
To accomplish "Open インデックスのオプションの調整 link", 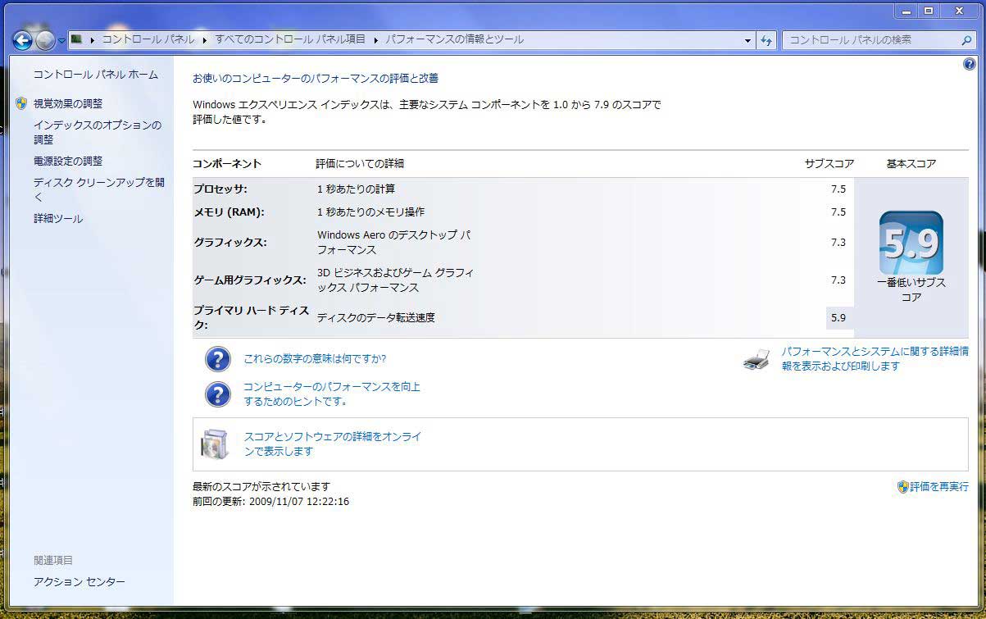I will pyautogui.click(x=98, y=132).
